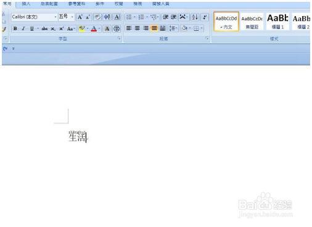Image resolution: width=312 pixels, height=227 pixels.
Task: Click the red font color swatch
Action: 94,28
